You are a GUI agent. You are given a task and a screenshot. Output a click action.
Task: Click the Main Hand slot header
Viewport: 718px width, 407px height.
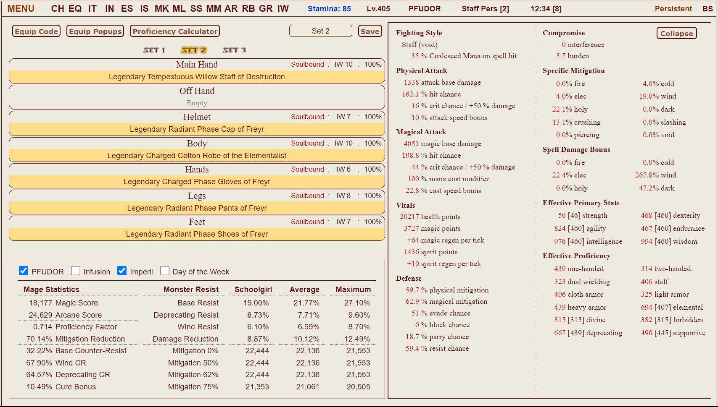(x=197, y=65)
